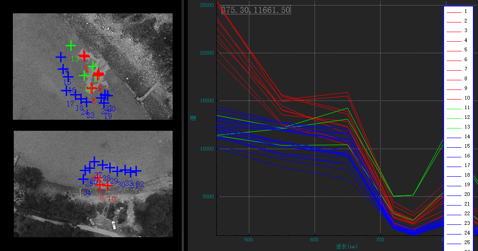Select the rightmost blue cross in the lower image

[x=137, y=171]
